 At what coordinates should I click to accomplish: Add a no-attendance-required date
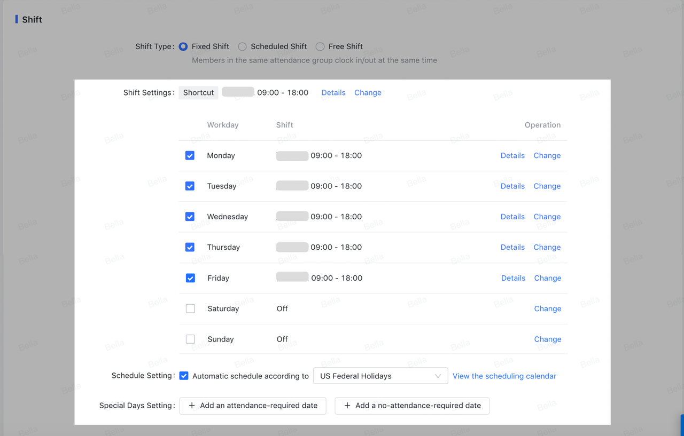coord(412,406)
